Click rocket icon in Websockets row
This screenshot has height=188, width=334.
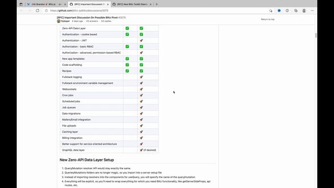[141, 89]
